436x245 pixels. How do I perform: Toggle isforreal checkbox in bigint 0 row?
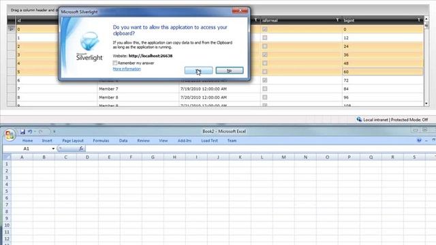click(x=265, y=29)
